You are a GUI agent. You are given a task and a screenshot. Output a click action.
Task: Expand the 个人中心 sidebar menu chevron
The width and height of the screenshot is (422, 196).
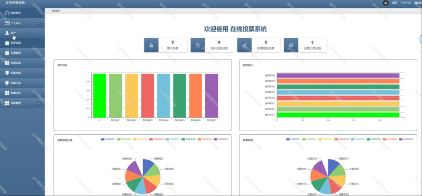click(39, 23)
